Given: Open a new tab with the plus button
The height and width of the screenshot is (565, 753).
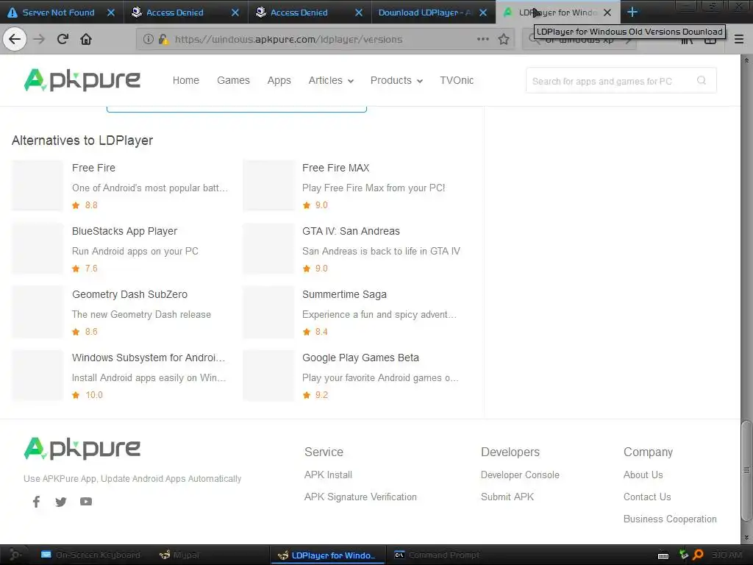Looking at the screenshot, I should 632,12.
